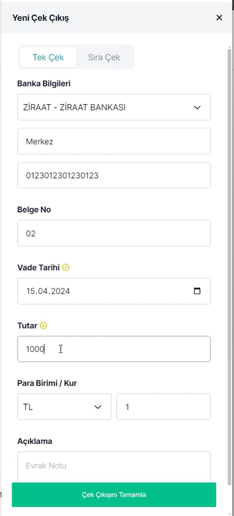234x516 pixels.
Task: Open the TL currency dropdown
Action: point(64,407)
